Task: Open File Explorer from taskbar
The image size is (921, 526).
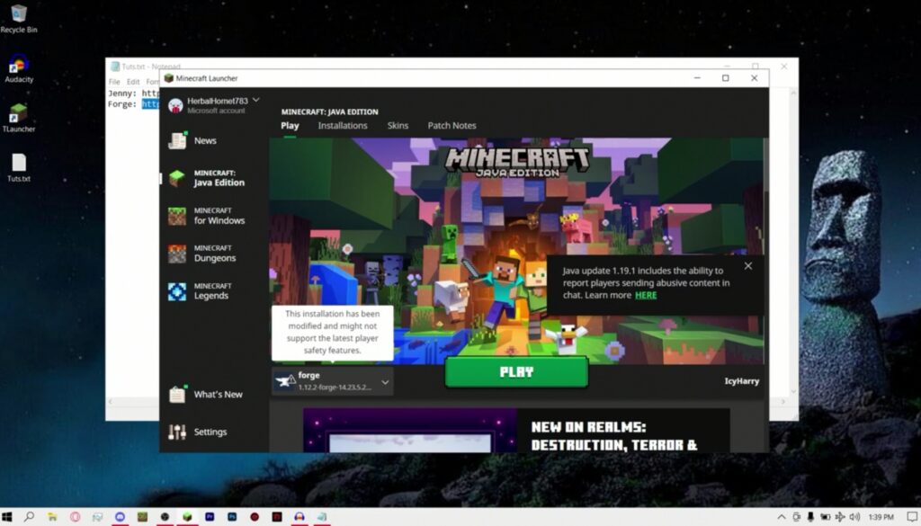Action: click(x=52, y=517)
